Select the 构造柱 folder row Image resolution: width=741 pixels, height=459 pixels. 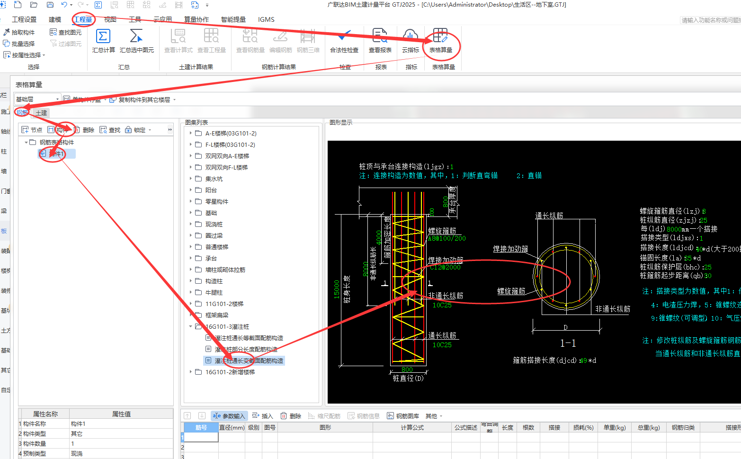tap(214, 281)
